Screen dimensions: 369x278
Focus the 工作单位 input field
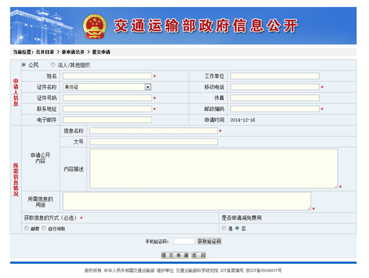click(275, 76)
